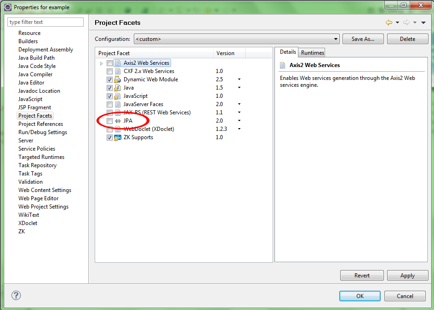The image size is (434, 310).
Task: Open the back history dropdown arrow
Action: pos(397,23)
